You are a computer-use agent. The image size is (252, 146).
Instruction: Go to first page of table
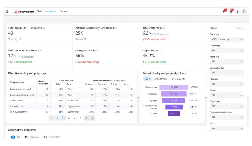click(51, 118)
